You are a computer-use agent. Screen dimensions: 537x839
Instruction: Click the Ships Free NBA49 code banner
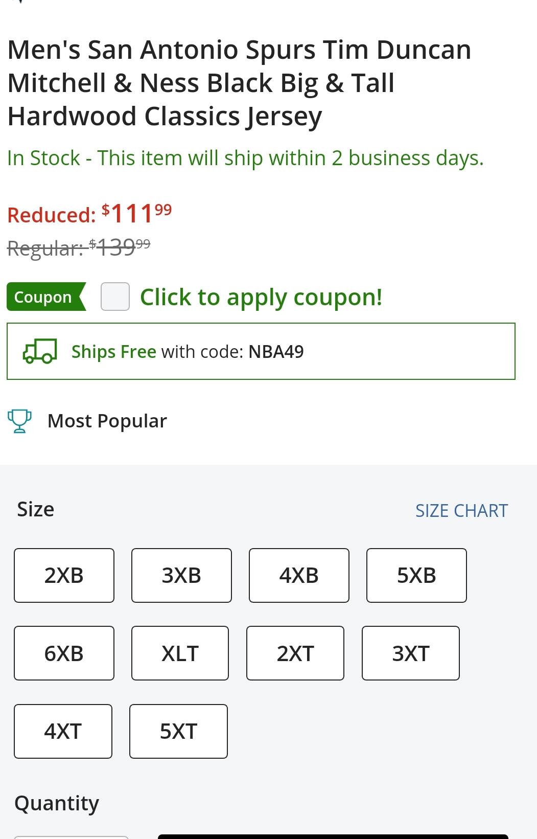[261, 351]
